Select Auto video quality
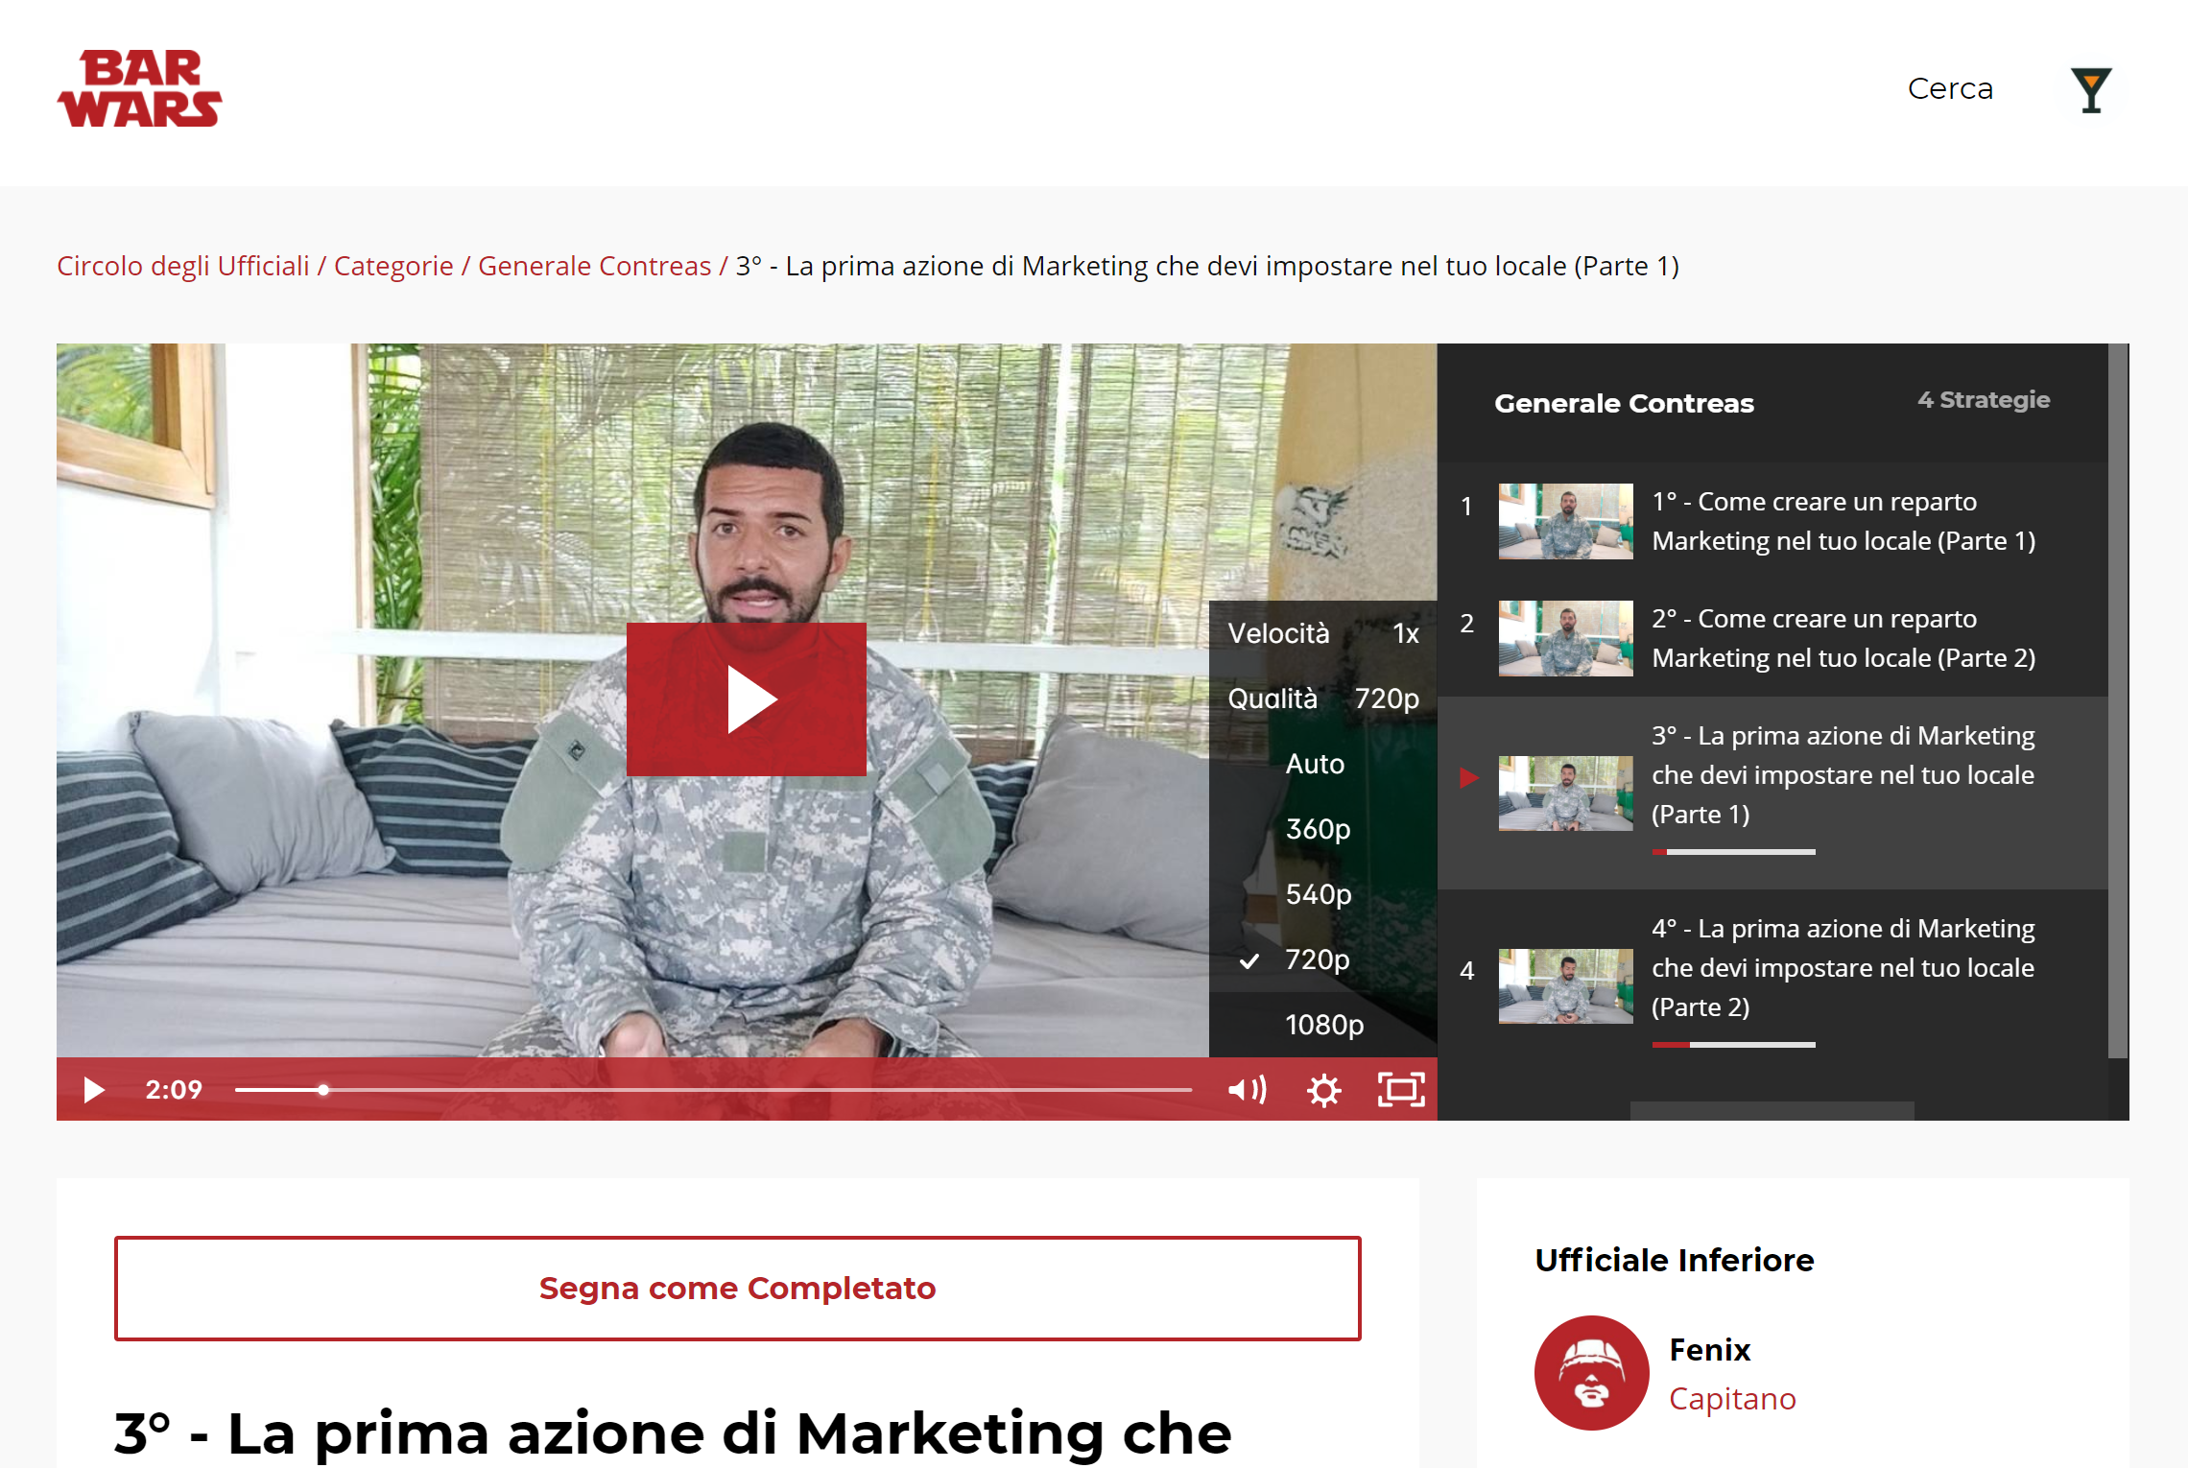Viewport: 2188px width, 1468px height. pos(1323,764)
